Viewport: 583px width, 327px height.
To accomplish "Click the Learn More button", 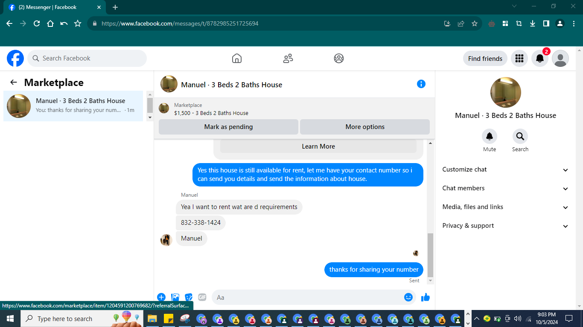I will [x=318, y=146].
